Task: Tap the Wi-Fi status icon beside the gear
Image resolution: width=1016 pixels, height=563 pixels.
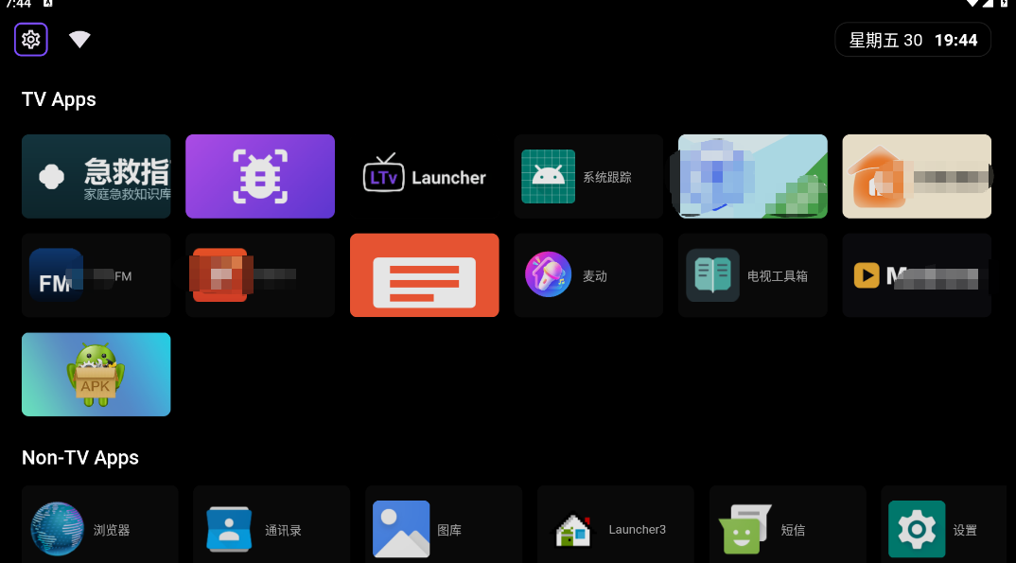Action: point(79,40)
